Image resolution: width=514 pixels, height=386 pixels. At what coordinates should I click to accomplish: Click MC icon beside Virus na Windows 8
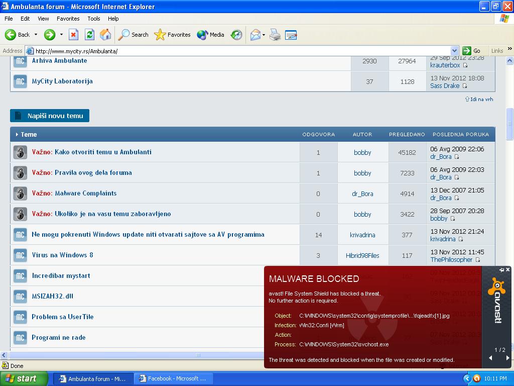point(20,255)
